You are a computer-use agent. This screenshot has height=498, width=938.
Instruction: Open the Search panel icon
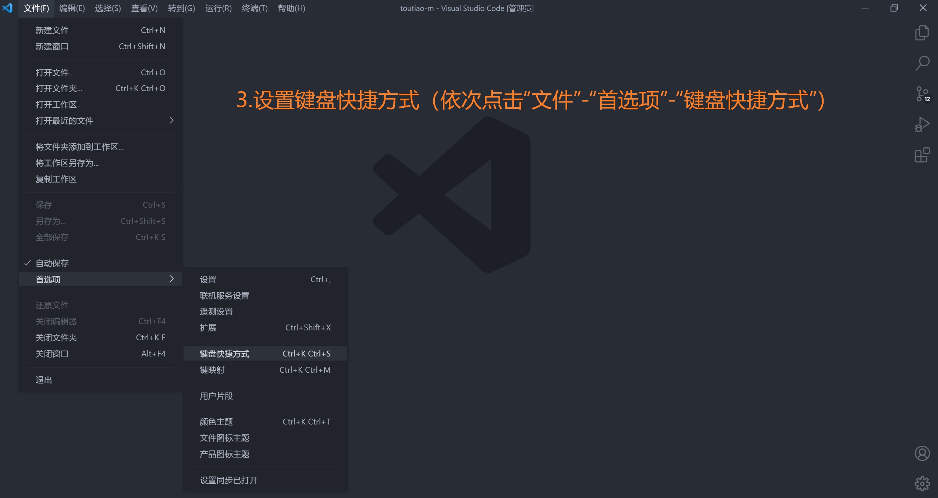[x=922, y=63]
